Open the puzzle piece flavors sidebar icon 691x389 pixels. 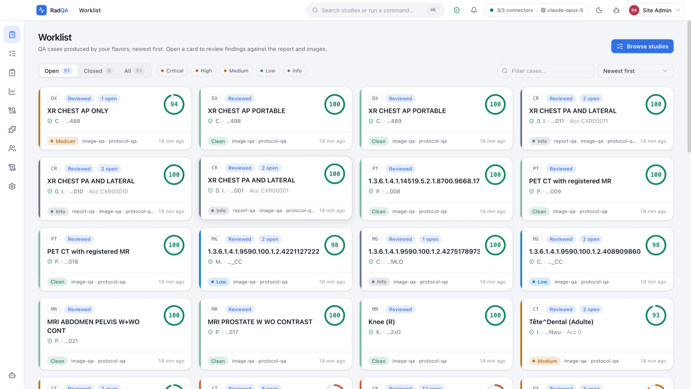pos(12,129)
